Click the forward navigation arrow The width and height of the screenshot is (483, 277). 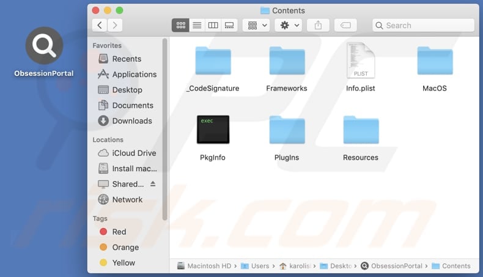[114, 25]
